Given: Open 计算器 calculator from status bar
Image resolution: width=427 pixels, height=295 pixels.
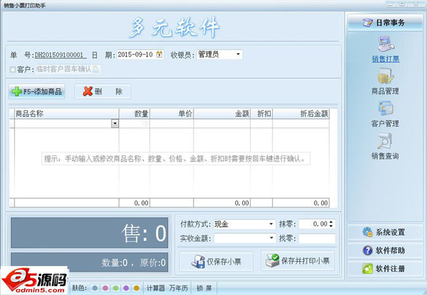Looking at the screenshot, I should 156,288.
